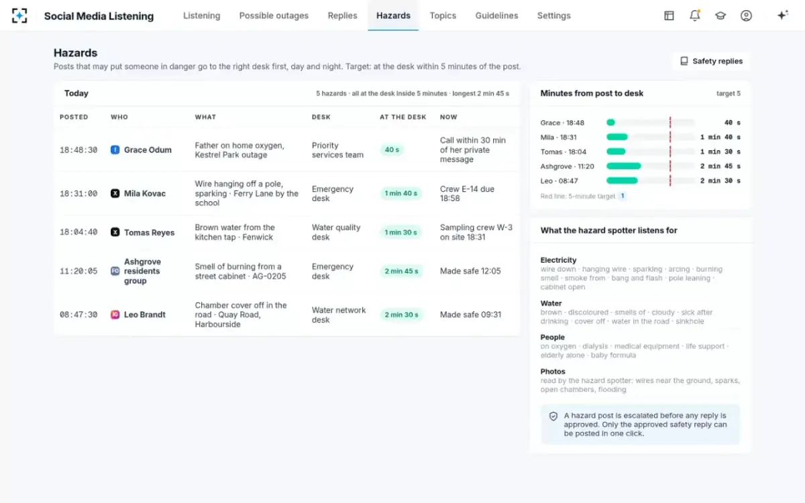Open the Settings tab
This screenshot has width=805, height=503.
[553, 15]
